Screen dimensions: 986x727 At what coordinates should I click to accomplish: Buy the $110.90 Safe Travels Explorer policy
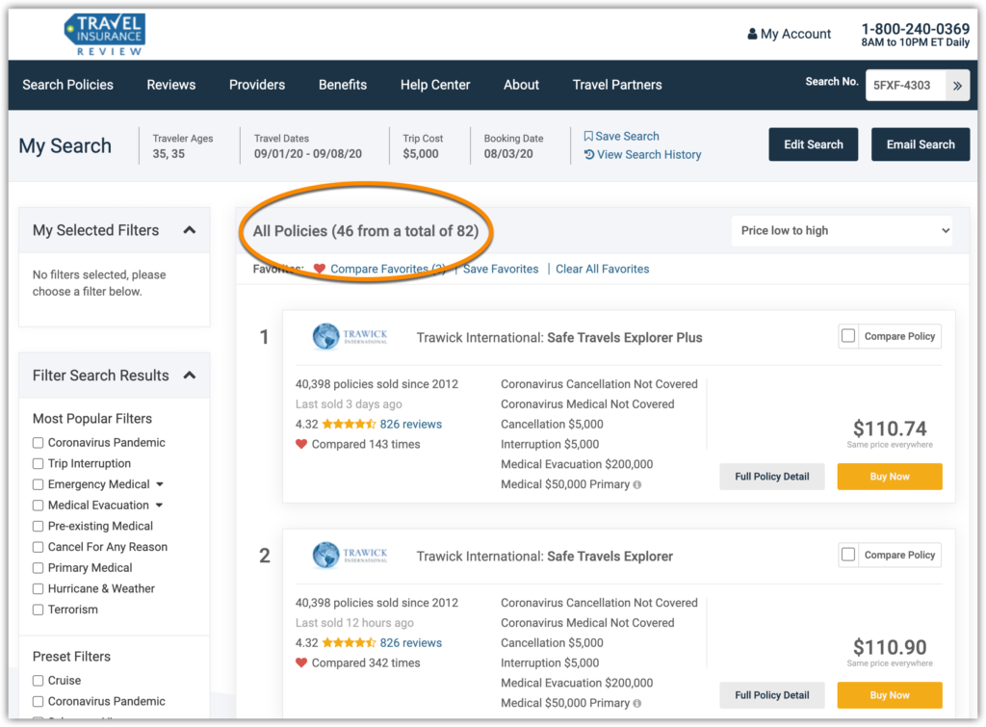tap(890, 695)
